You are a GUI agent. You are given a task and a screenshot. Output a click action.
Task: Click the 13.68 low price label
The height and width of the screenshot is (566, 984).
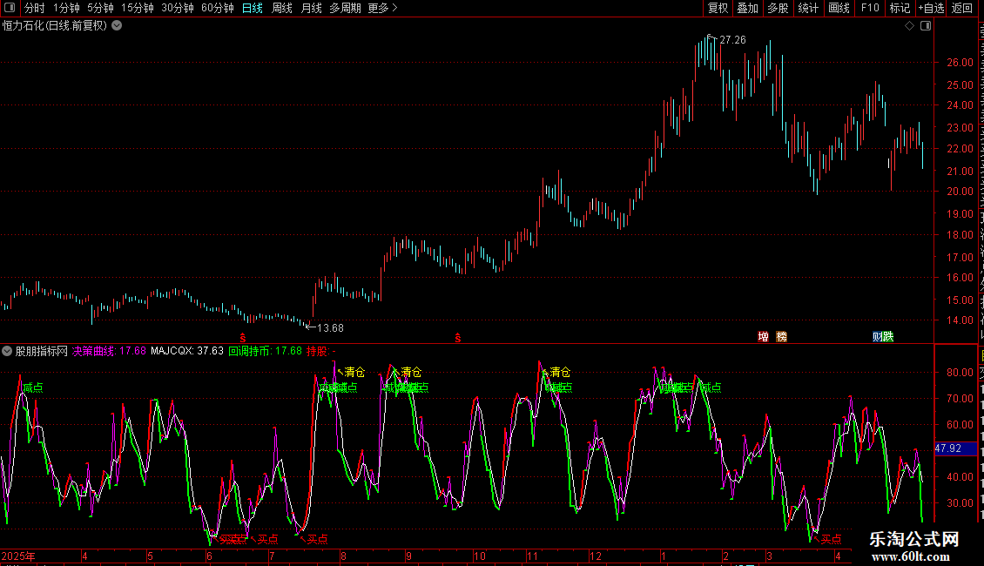click(330, 327)
